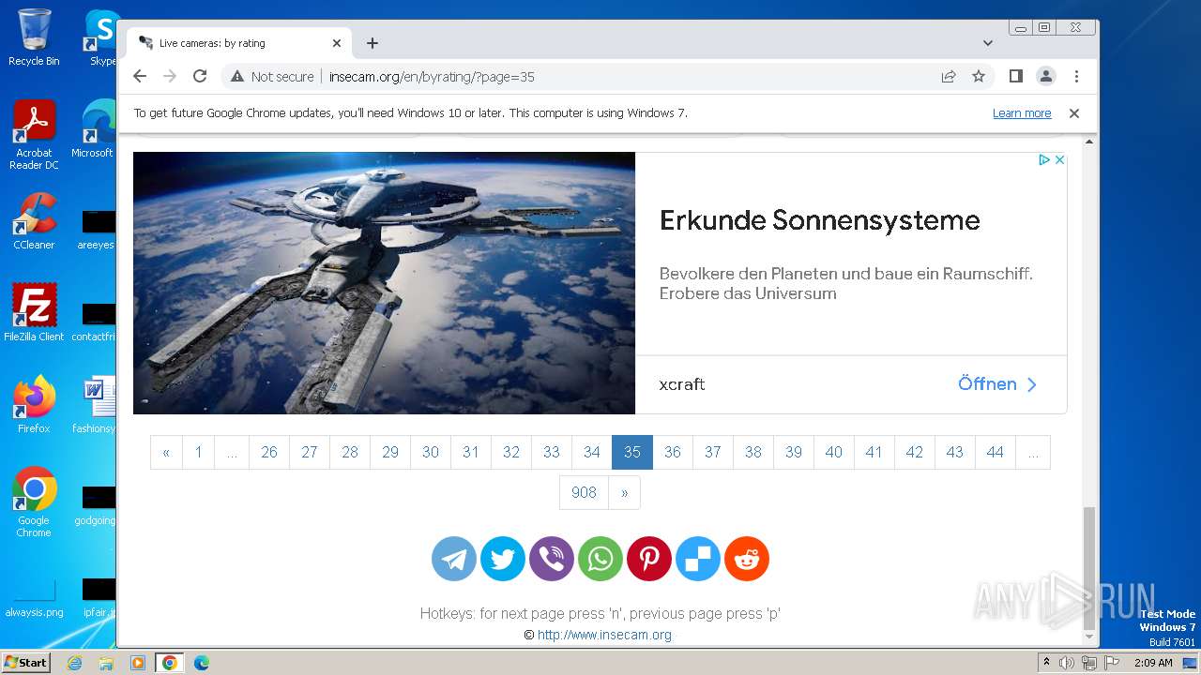Go to page 36 in pagination
Viewport: 1201px width, 675px height.
(672, 452)
